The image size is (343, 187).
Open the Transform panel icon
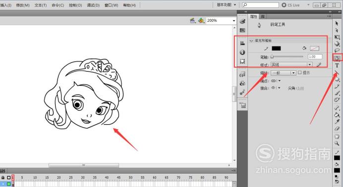242,61
